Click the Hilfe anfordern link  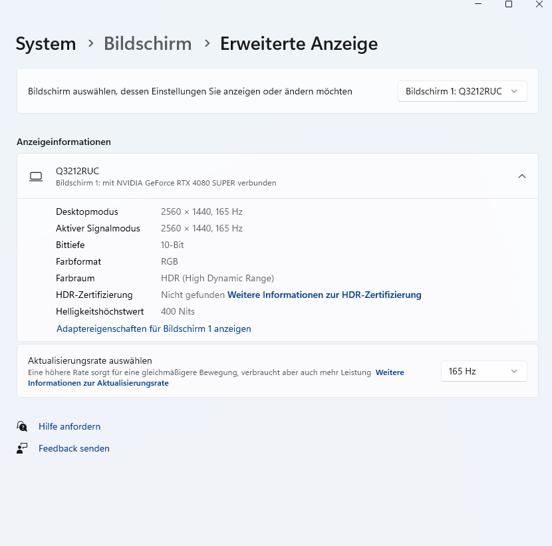point(69,426)
